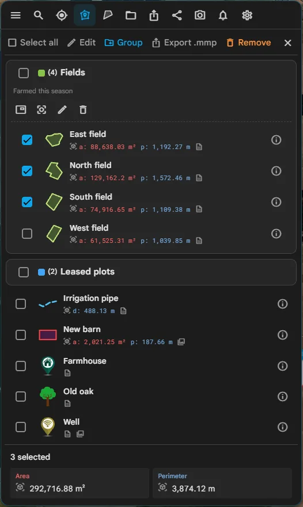Click the green Fields group color swatch
This screenshot has height=507, width=303.
[x=41, y=73]
